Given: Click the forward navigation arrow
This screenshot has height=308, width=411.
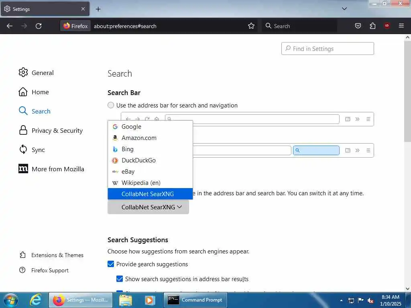Looking at the screenshot, I should pyautogui.click(x=24, y=26).
